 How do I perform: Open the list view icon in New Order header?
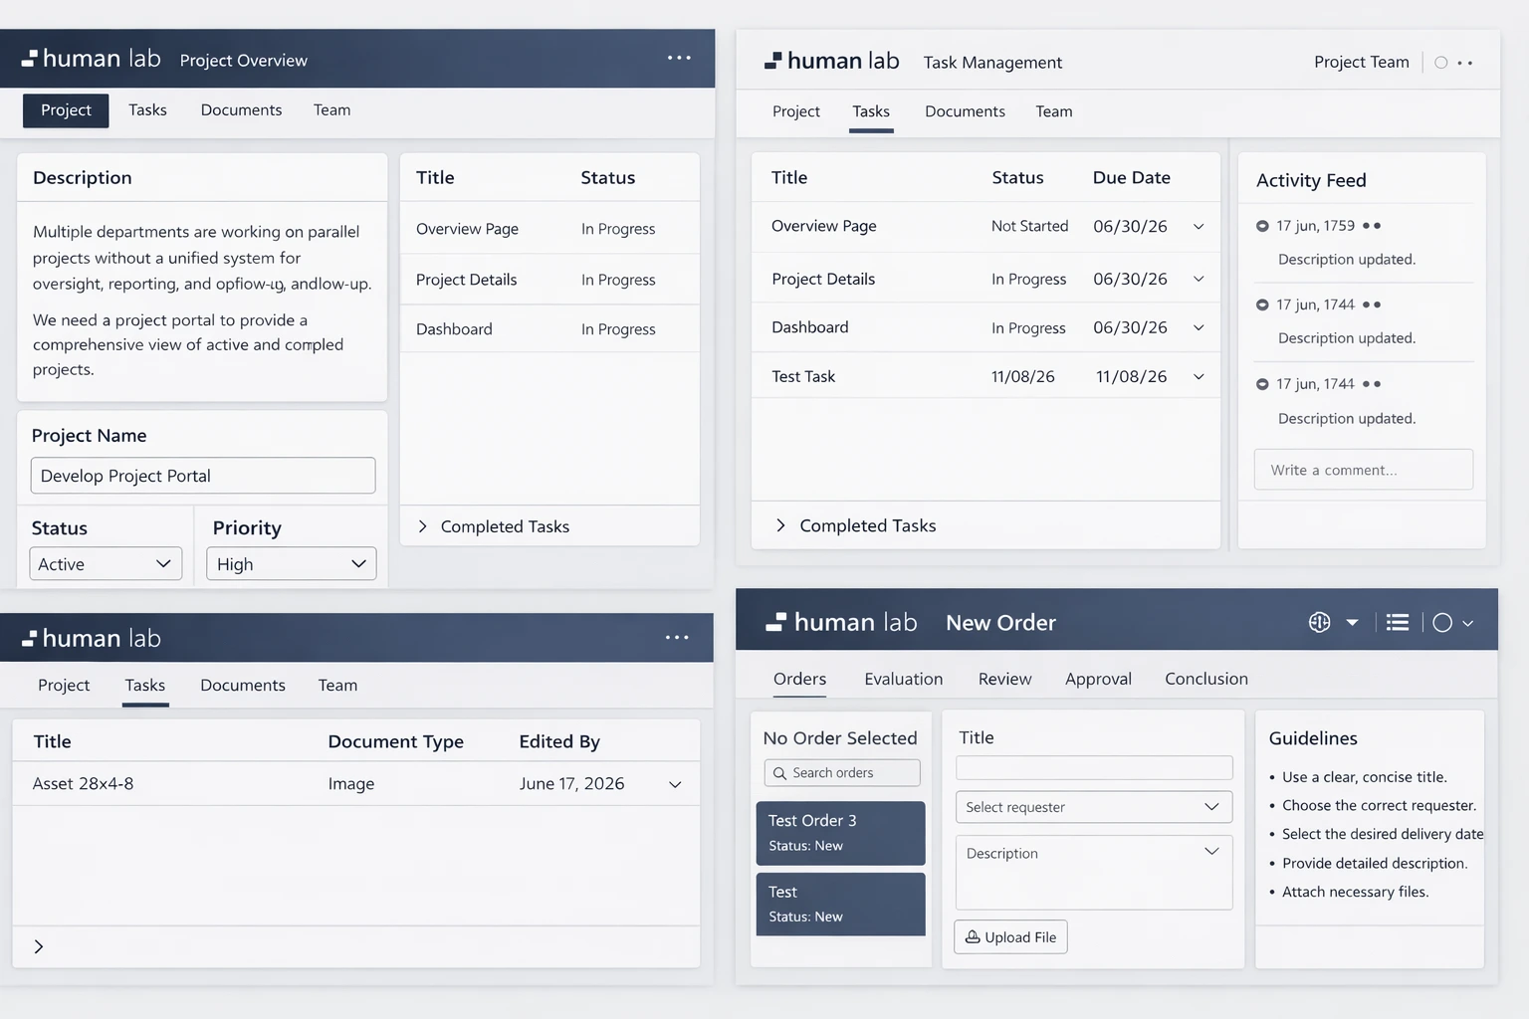pyautogui.click(x=1398, y=622)
